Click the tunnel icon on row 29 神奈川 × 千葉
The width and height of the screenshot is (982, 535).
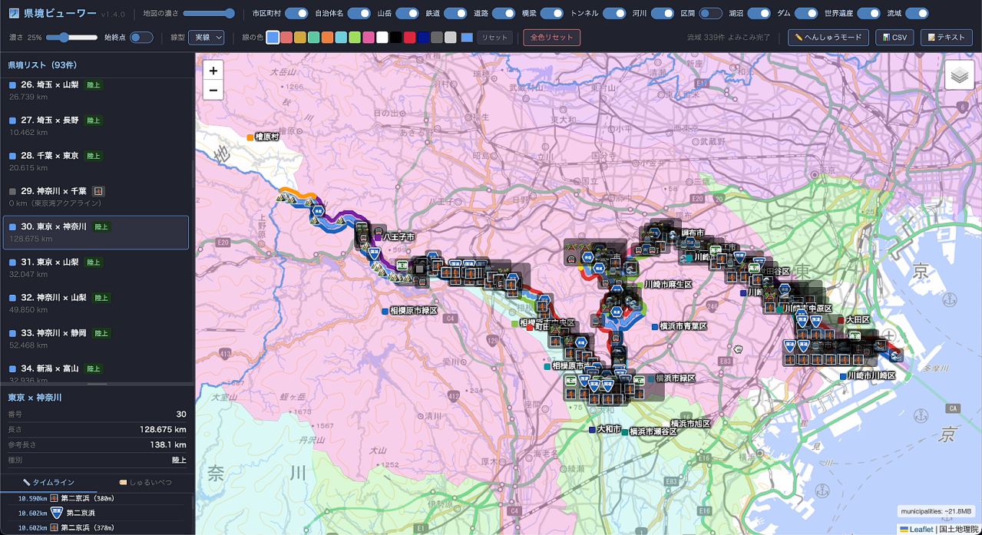tap(98, 191)
